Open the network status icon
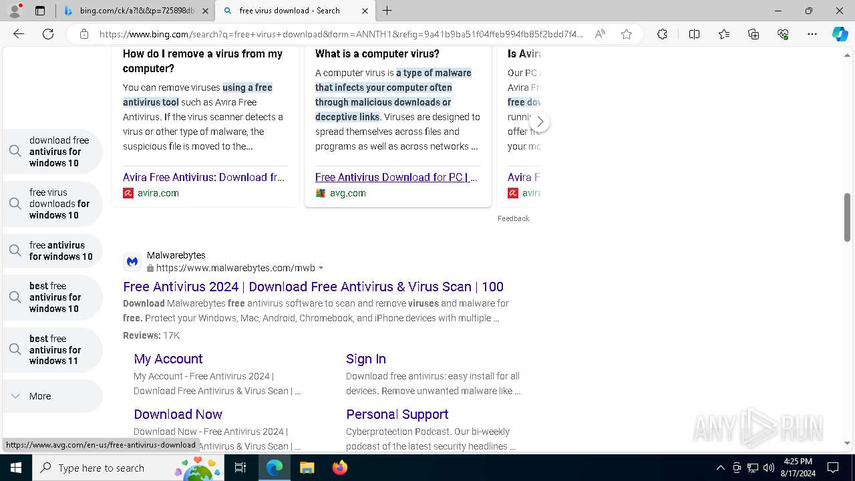This screenshot has width=855, height=481. click(752, 468)
